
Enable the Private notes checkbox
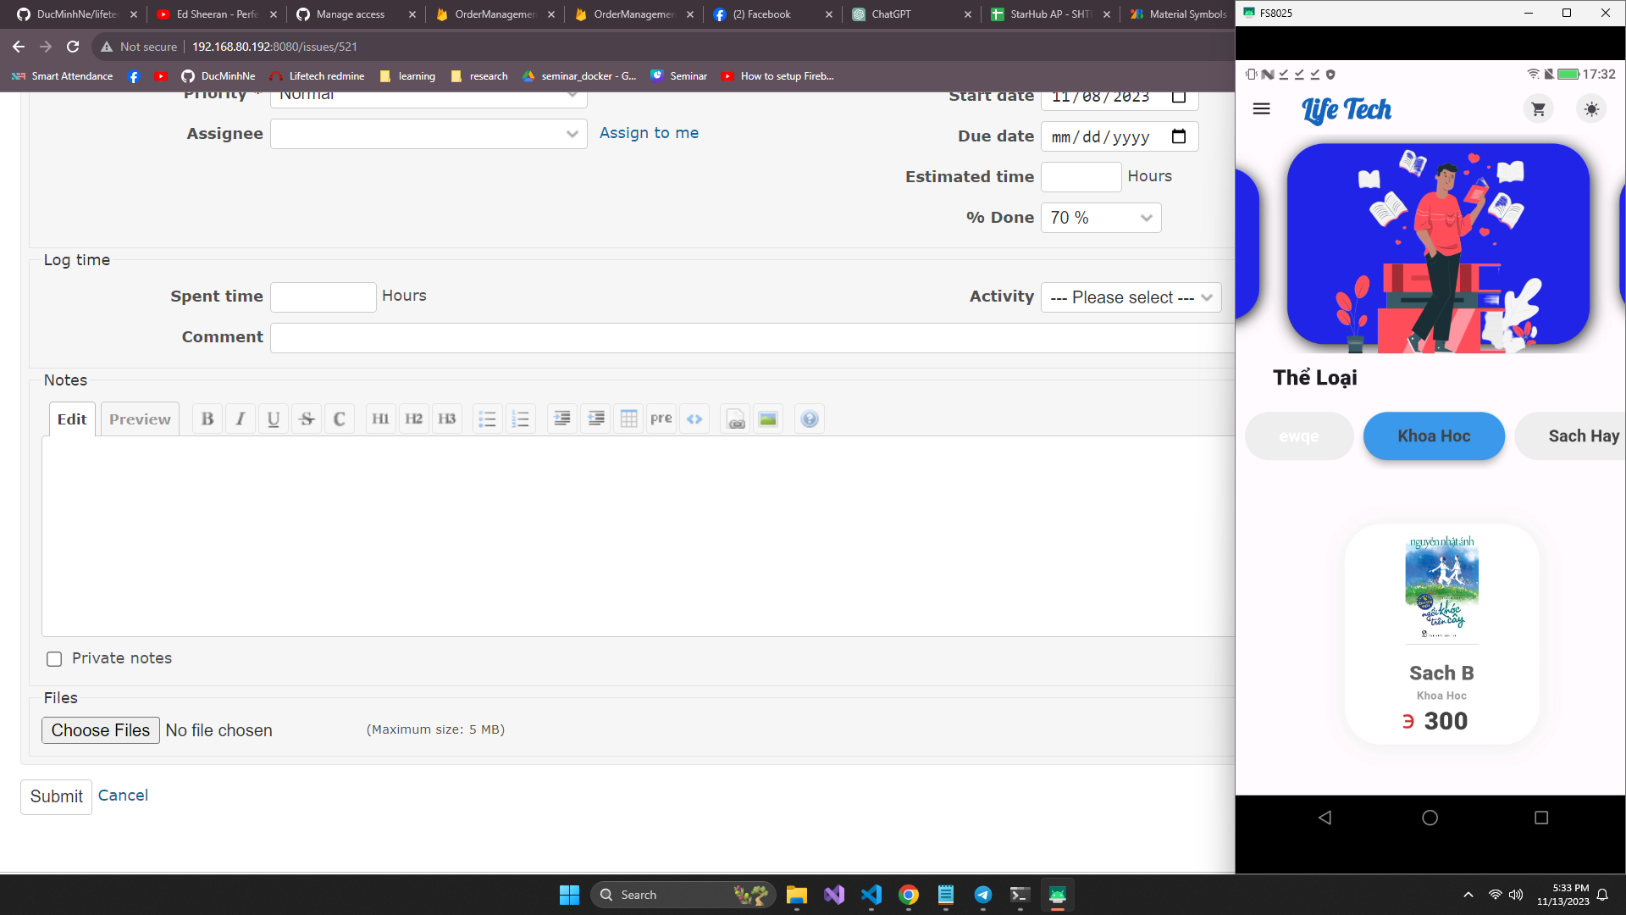tap(54, 659)
